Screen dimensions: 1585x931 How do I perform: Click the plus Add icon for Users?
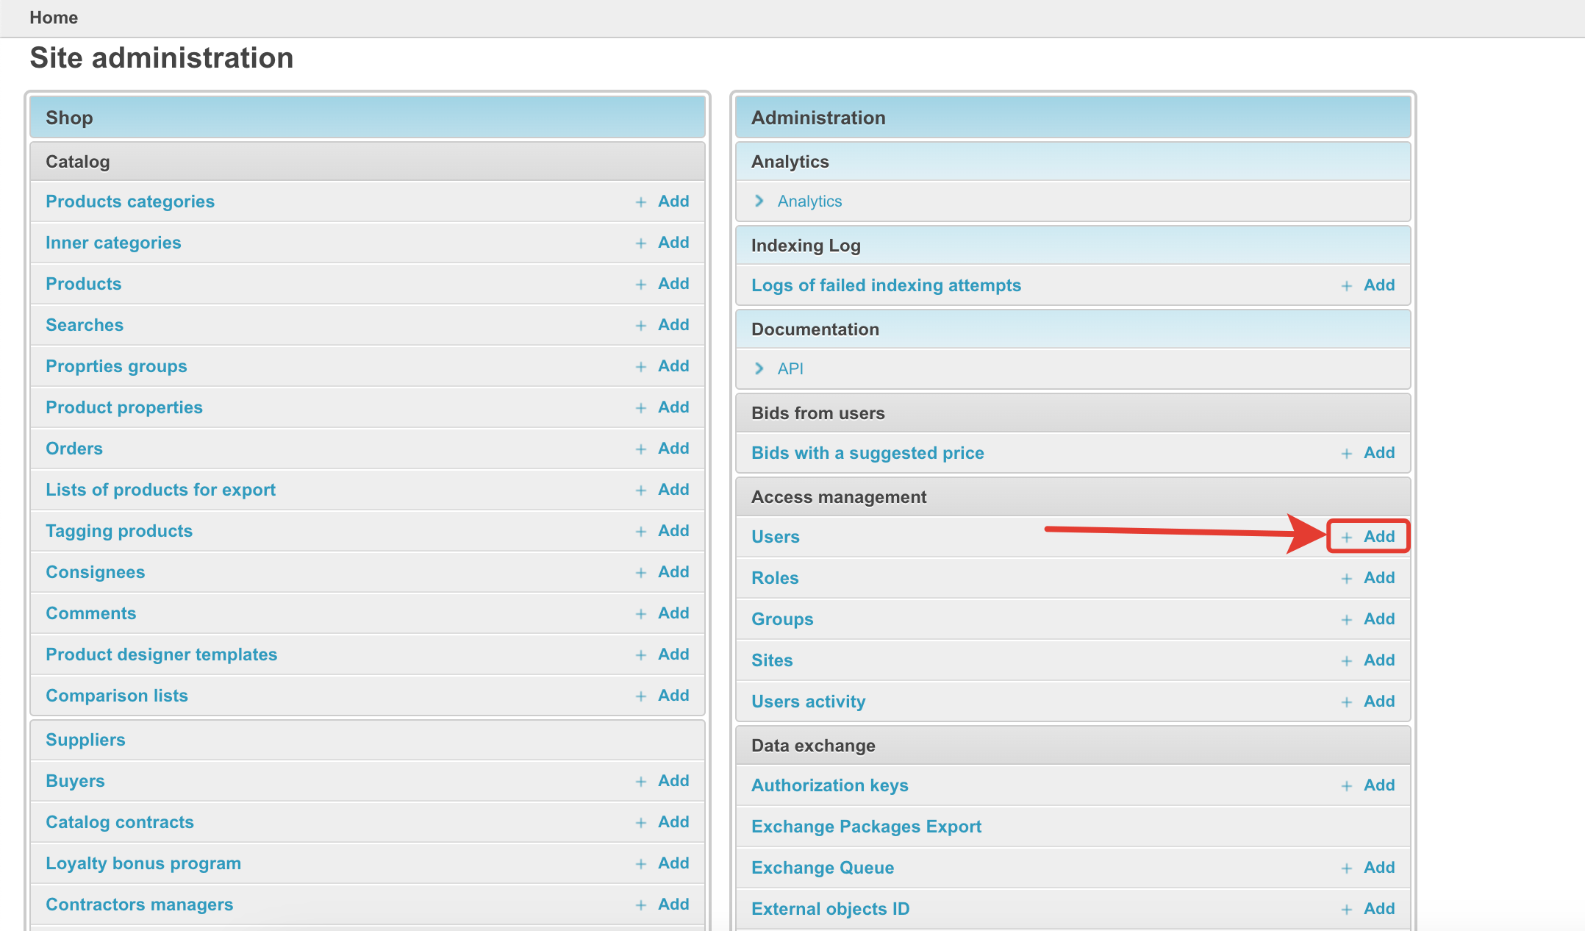pyautogui.click(x=1367, y=537)
